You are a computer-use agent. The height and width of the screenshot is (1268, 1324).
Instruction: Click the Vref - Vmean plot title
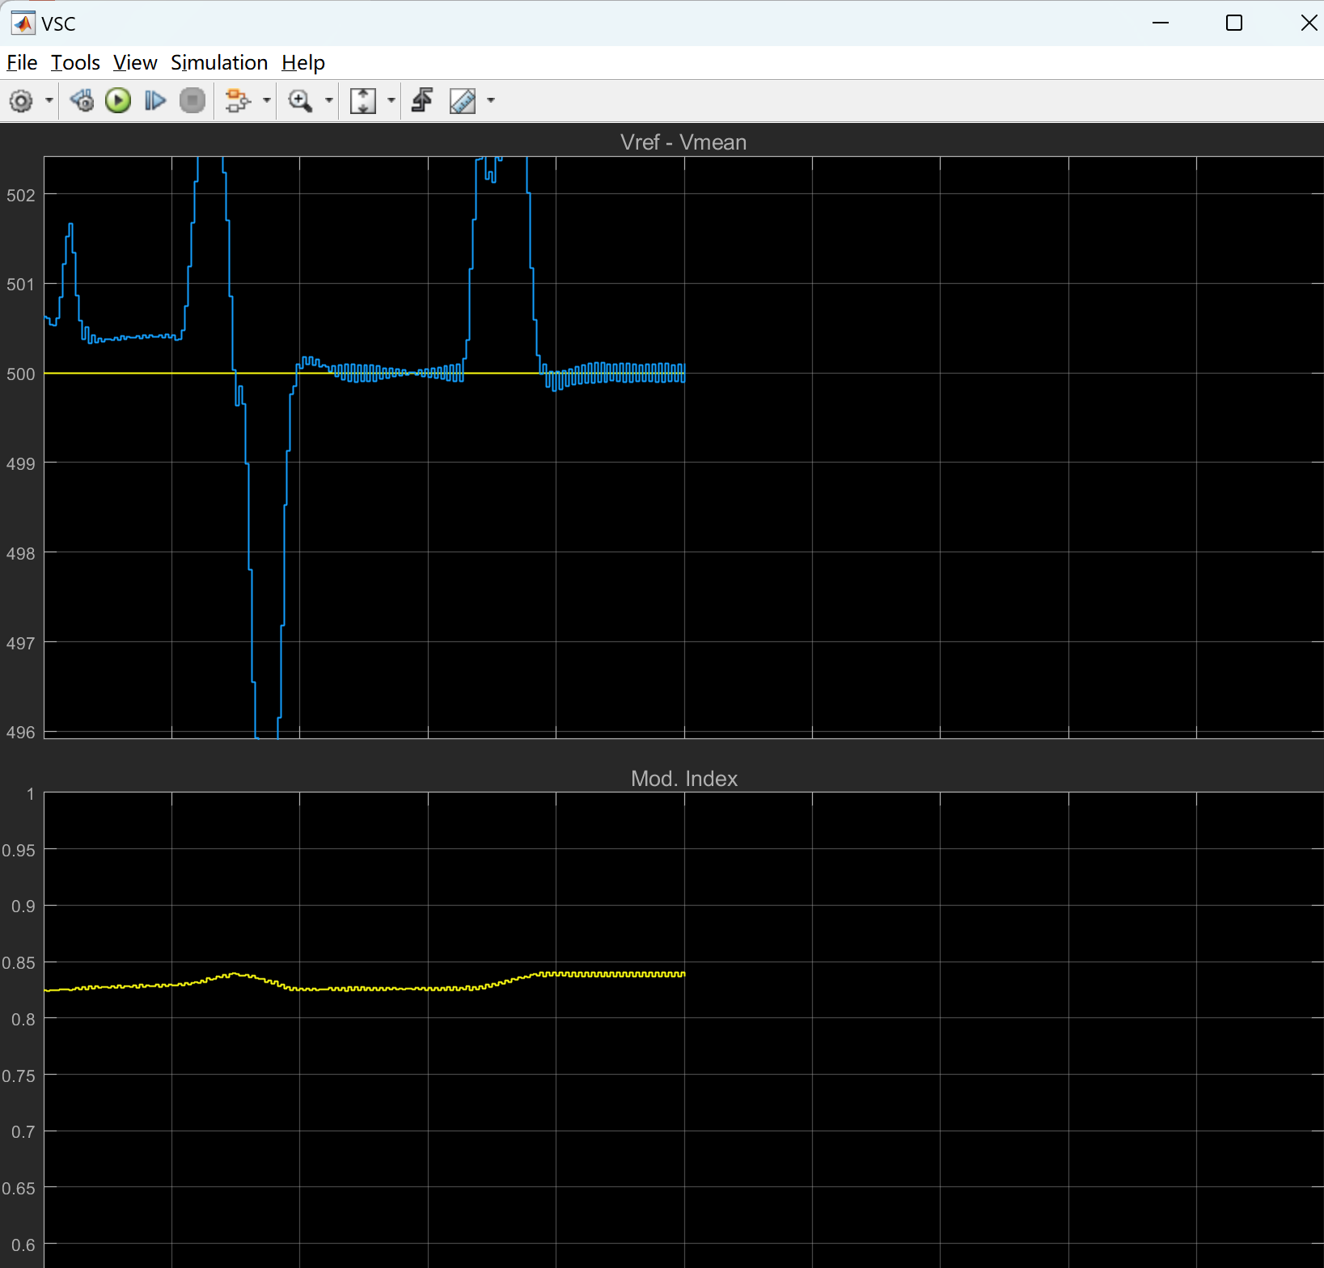pos(683,142)
